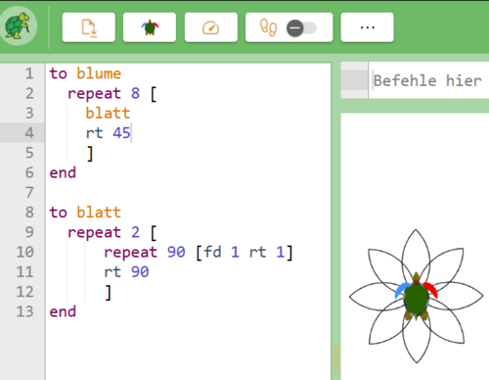Click line number 4 in gutter
Image resolution: width=489 pixels, height=380 pixels.
pos(29,133)
